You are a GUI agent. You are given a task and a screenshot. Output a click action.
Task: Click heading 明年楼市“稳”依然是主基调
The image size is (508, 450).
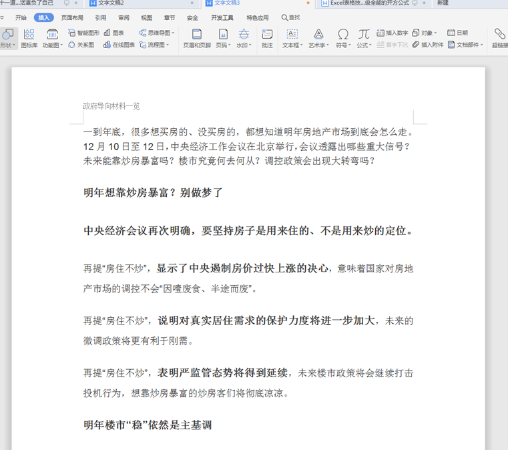click(x=148, y=425)
